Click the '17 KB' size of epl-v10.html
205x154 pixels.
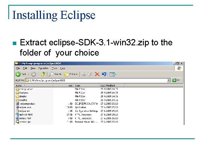[69, 115]
